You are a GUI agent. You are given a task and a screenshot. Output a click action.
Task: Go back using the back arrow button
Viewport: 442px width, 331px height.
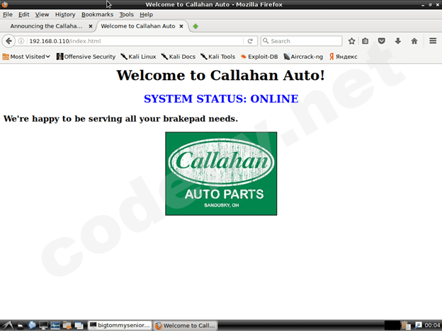8,41
